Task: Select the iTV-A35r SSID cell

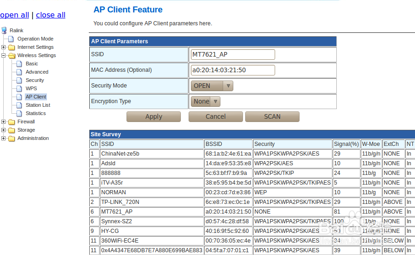Action: point(152,183)
